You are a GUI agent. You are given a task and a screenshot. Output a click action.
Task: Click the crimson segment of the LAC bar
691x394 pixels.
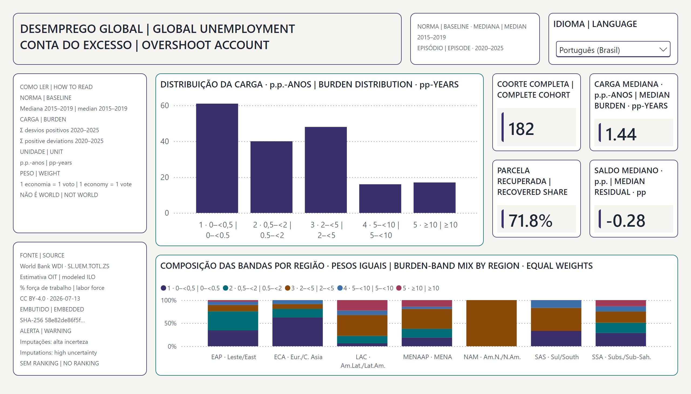(x=362, y=305)
